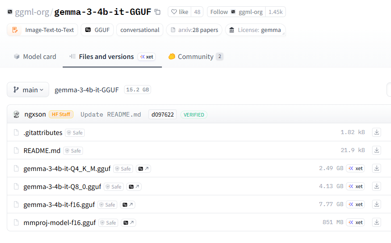
Task: Open the ggml-org namespace link in title
Action: pyautogui.click(x=32, y=12)
